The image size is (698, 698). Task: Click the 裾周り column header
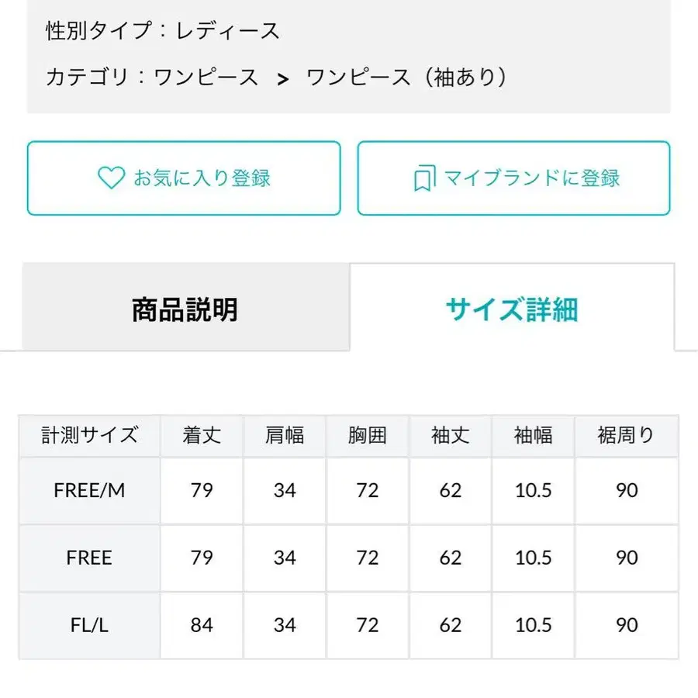coord(627,436)
